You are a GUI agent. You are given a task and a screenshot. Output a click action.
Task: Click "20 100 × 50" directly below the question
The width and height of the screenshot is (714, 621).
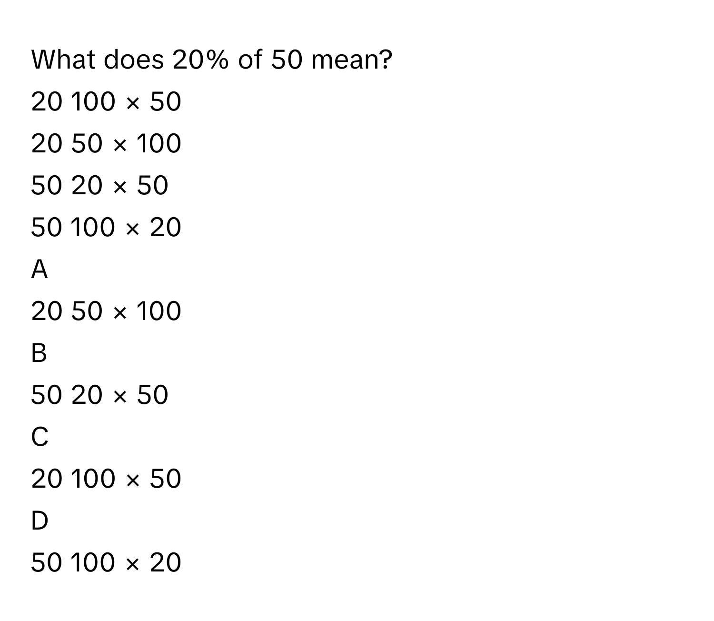(106, 102)
